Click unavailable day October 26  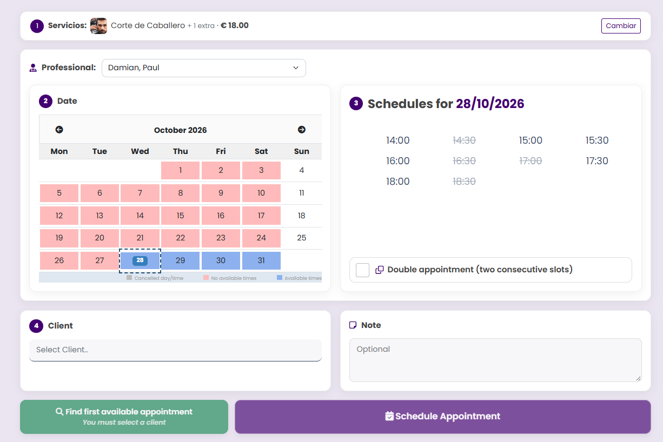click(59, 260)
